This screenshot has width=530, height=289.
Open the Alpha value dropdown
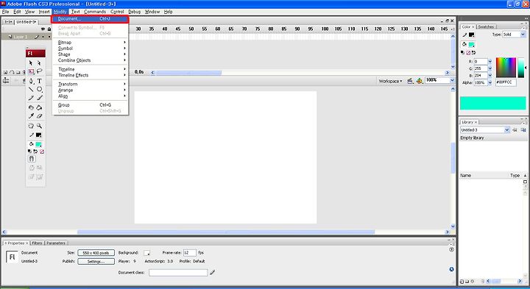pos(490,82)
